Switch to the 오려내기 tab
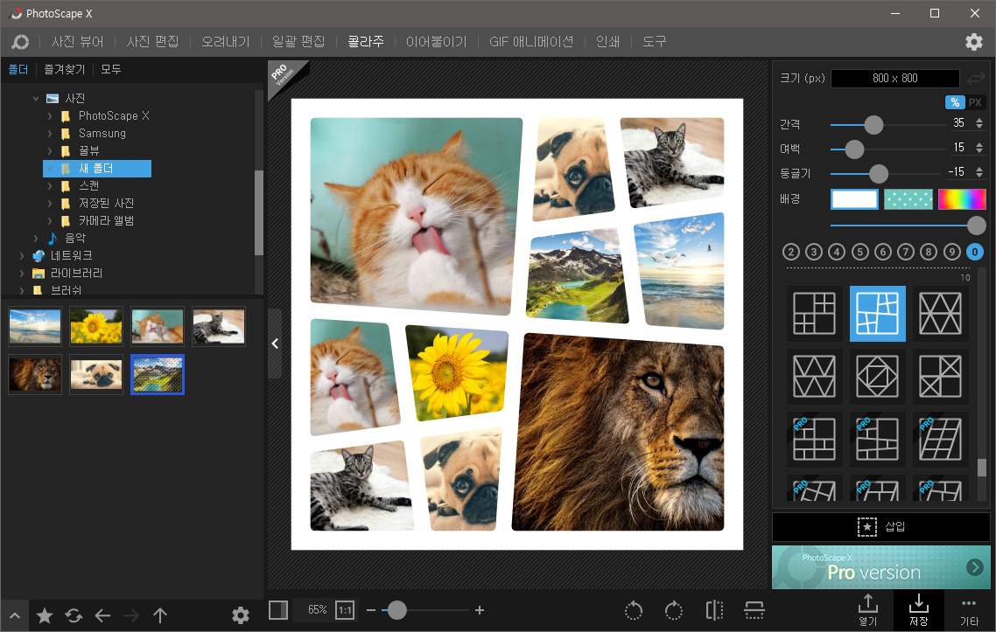Viewport: 996px width, 632px height. click(x=226, y=42)
